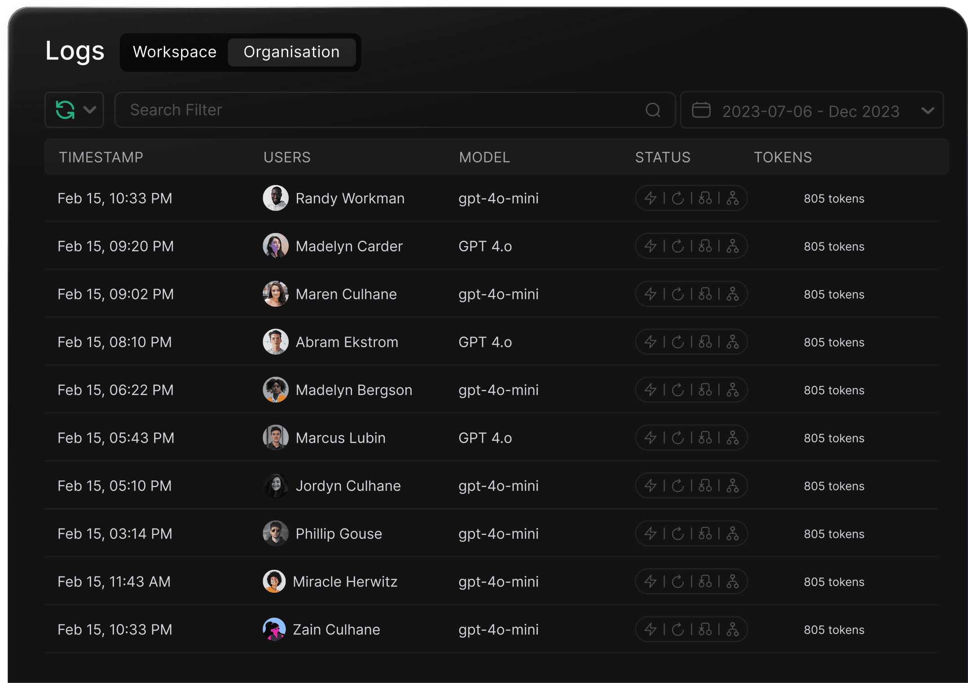The image size is (968, 683).
Task: Click the calendar icon in date range
Action: [x=701, y=110]
